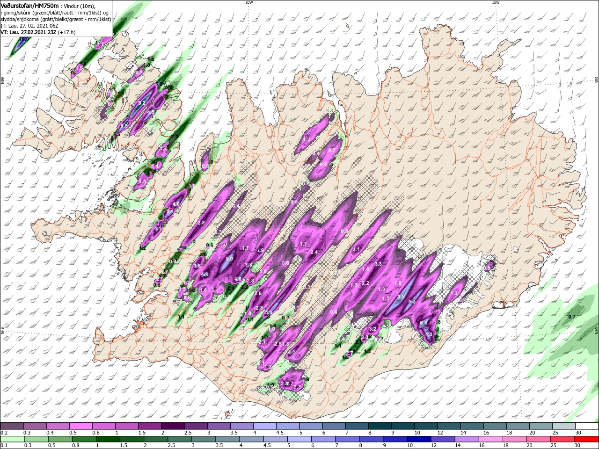Select upper legend dark teal swatch between 8 and 9
Image resolution: width=599 pixels, height=449 pixels.
click(x=380, y=426)
